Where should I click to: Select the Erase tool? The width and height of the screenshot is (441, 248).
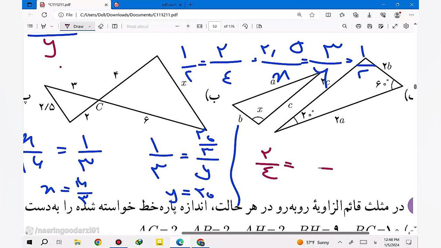[x=101, y=26]
